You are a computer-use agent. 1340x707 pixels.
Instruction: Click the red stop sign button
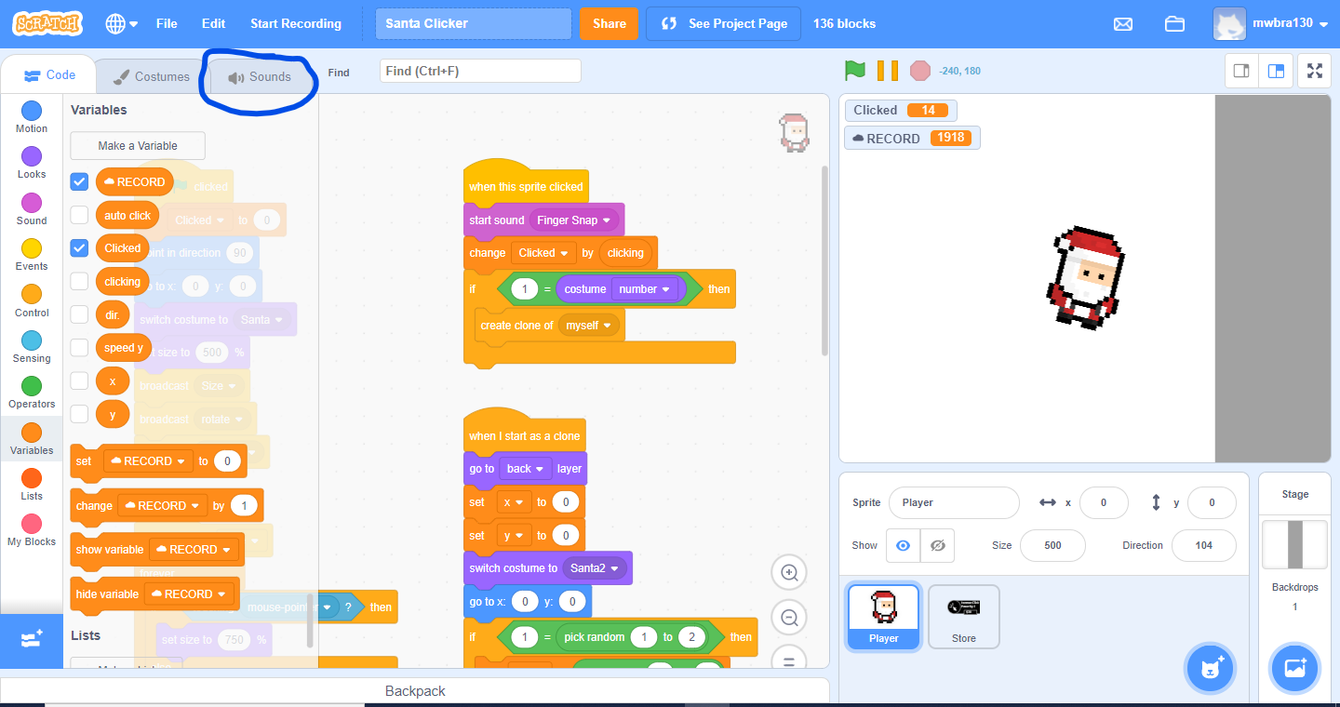[920, 71]
